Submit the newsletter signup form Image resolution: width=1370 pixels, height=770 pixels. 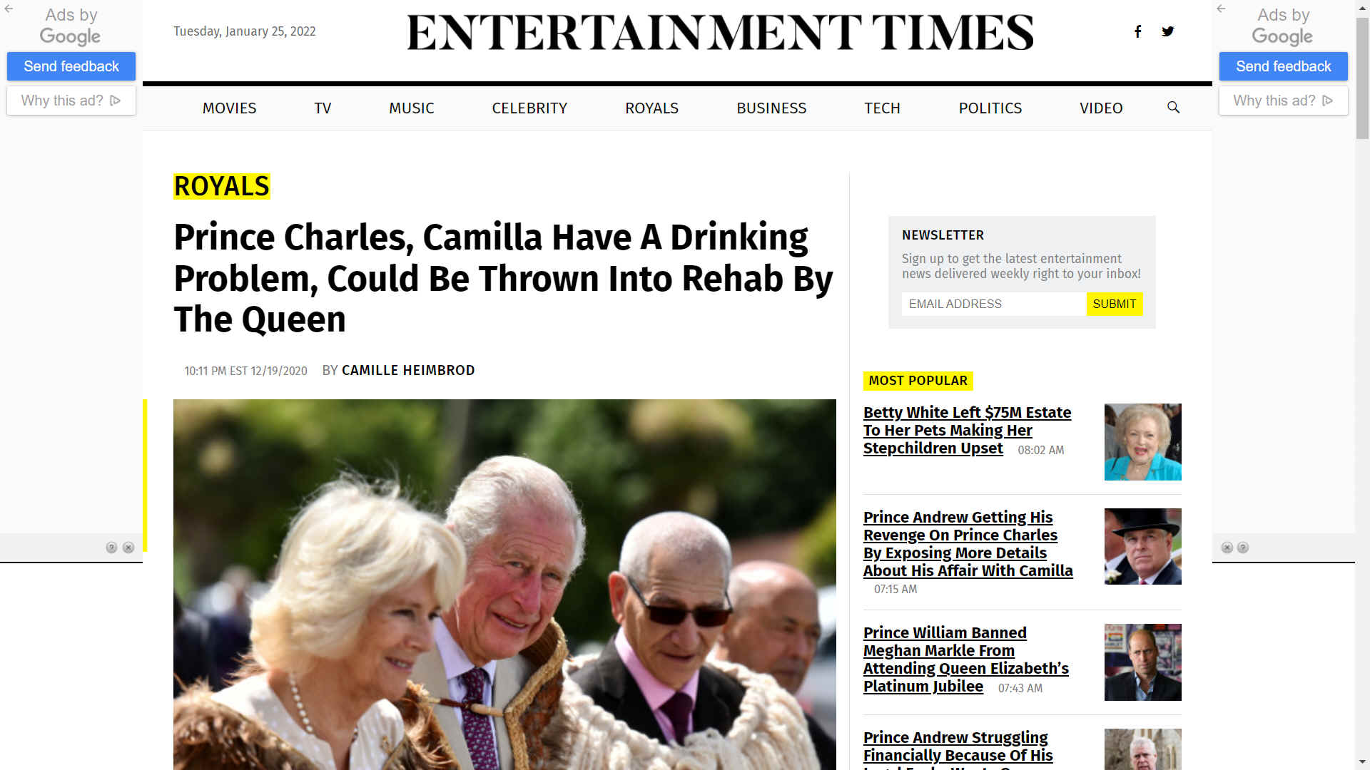coord(1114,304)
